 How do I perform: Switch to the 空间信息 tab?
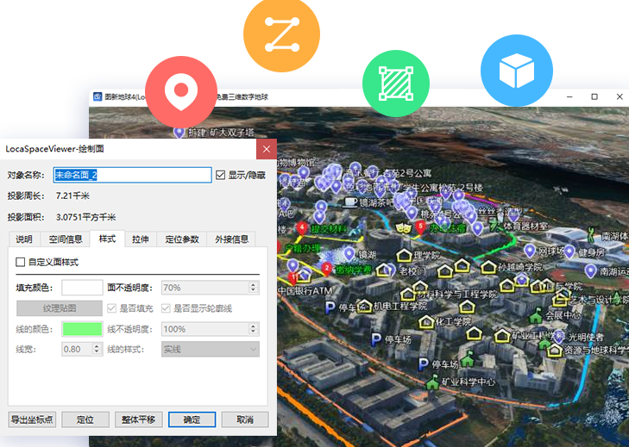point(66,239)
